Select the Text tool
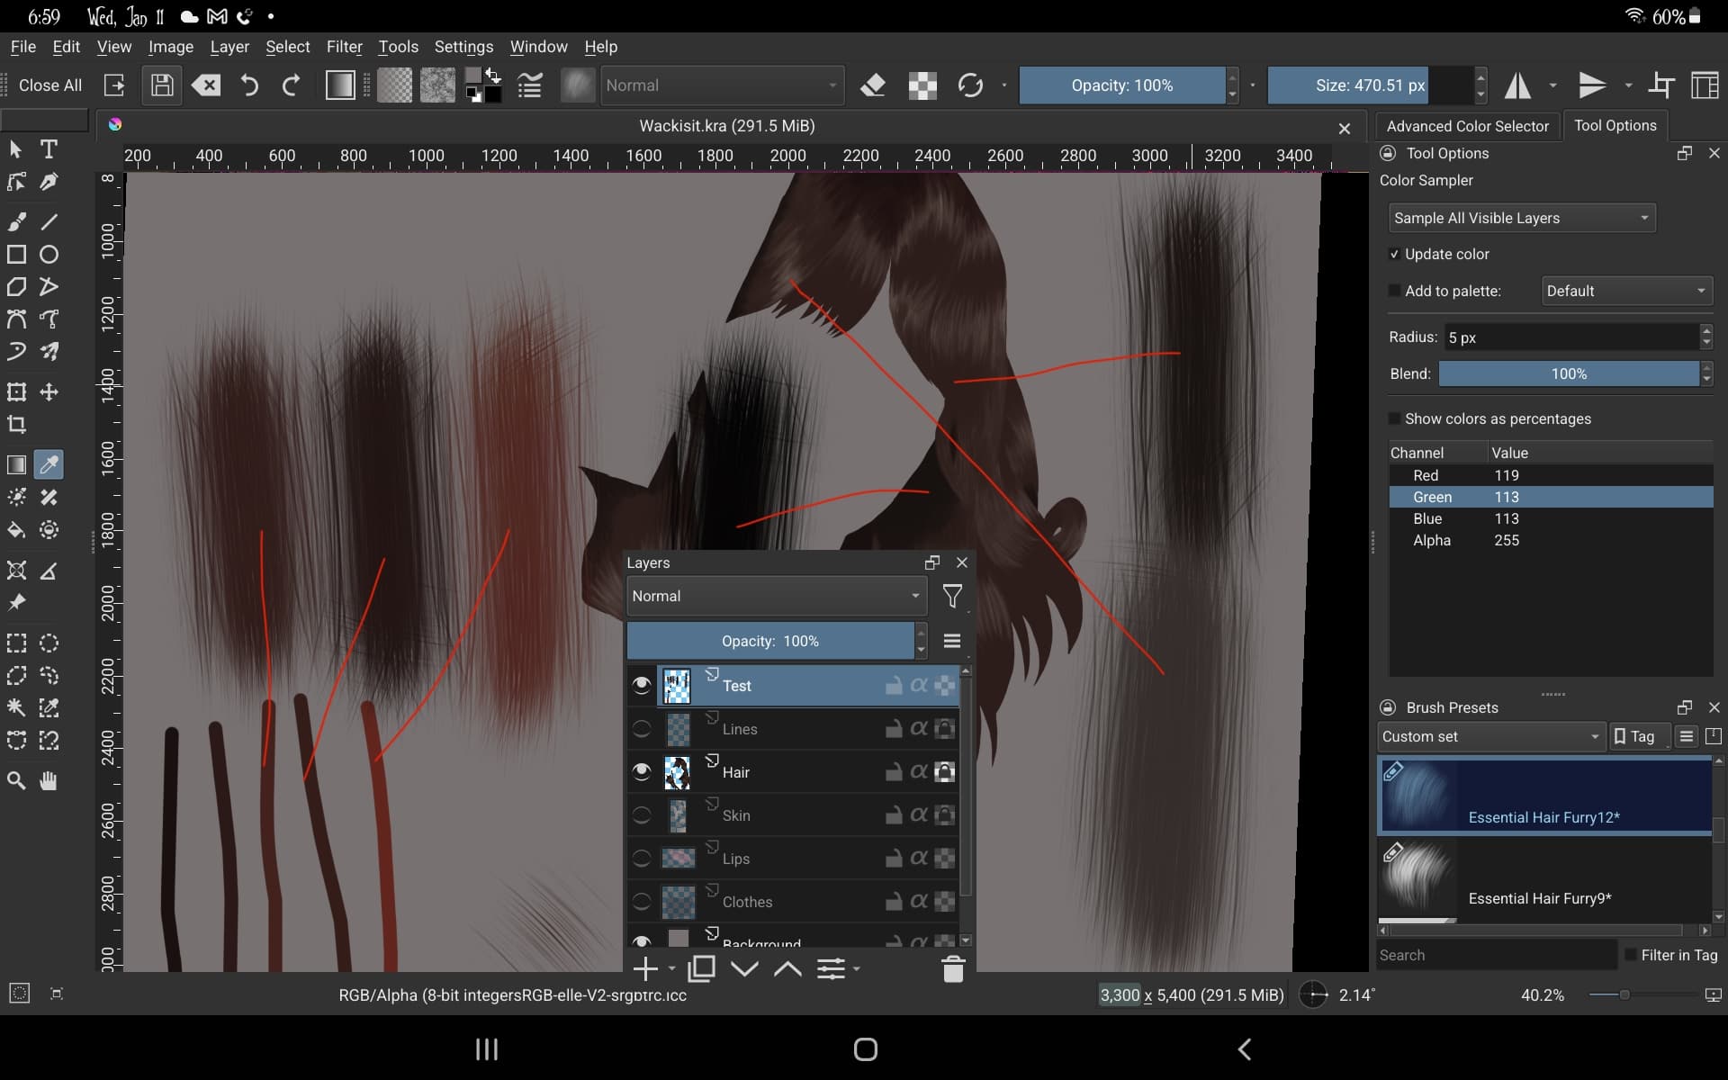 (49, 149)
